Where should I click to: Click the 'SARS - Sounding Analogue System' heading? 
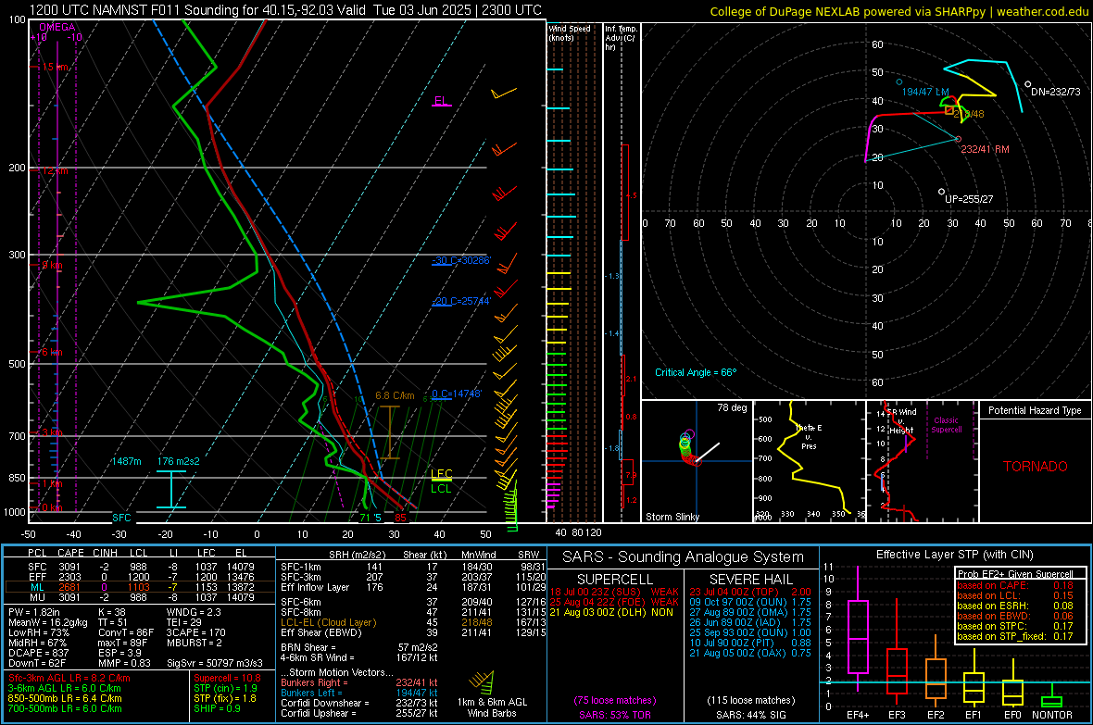(x=684, y=556)
